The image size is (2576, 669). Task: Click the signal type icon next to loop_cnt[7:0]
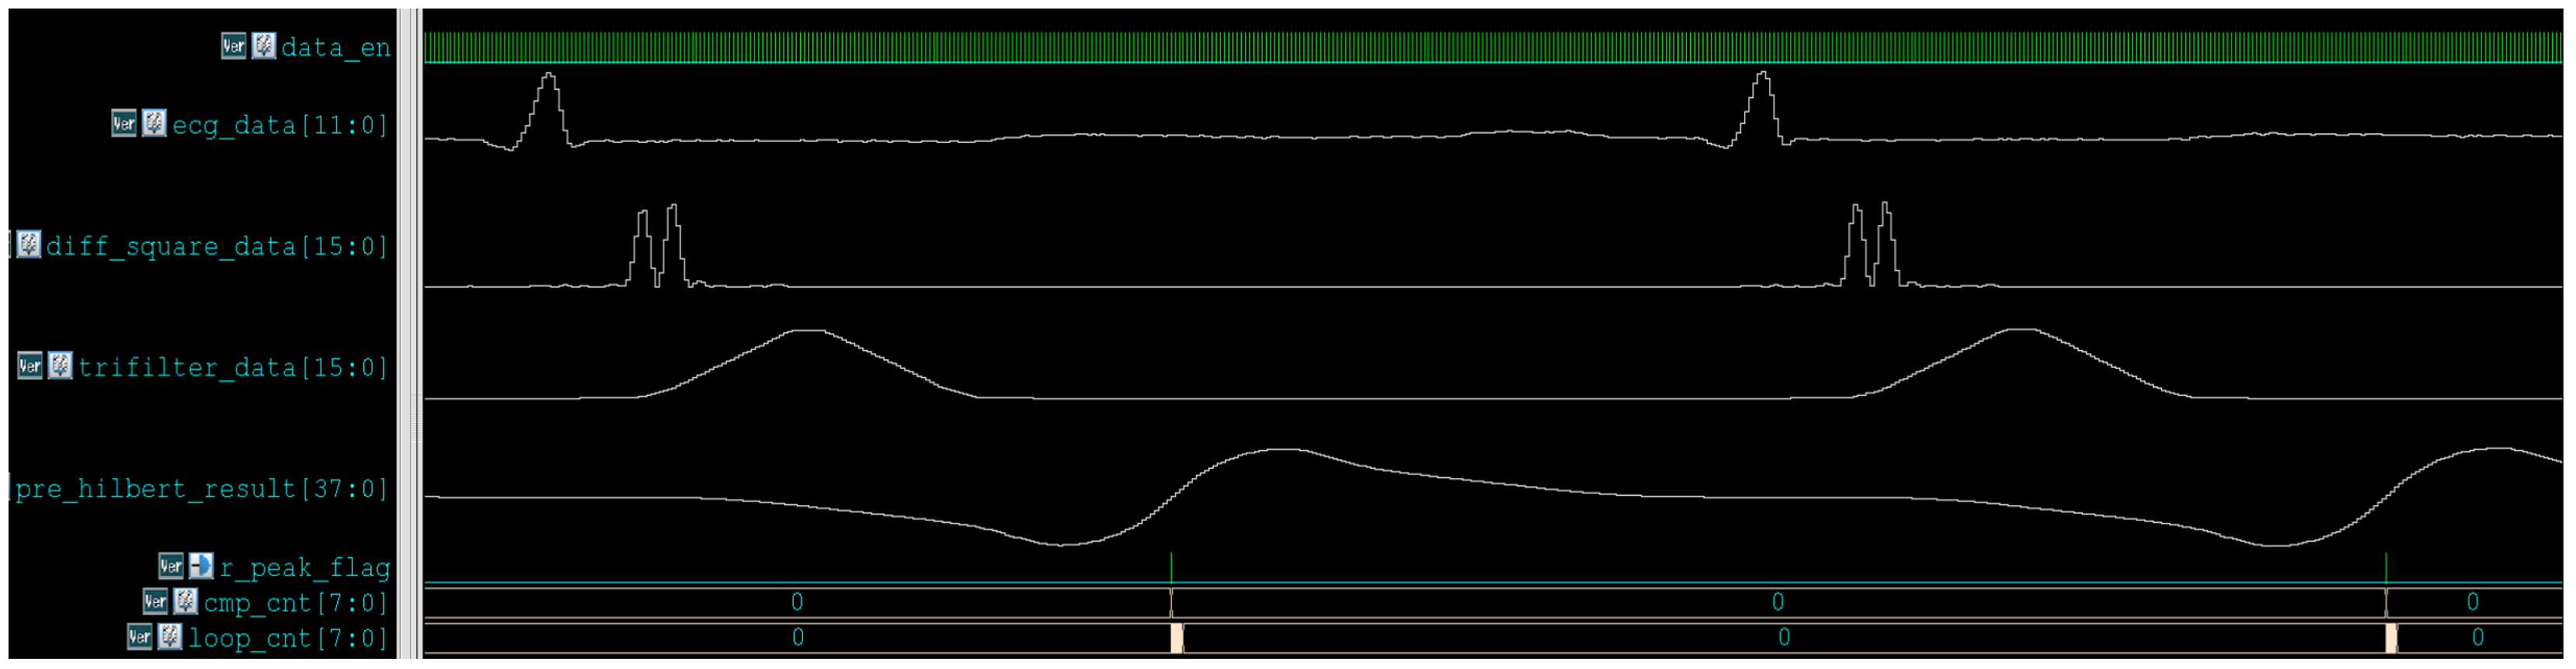pyautogui.click(x=170, y=637)
